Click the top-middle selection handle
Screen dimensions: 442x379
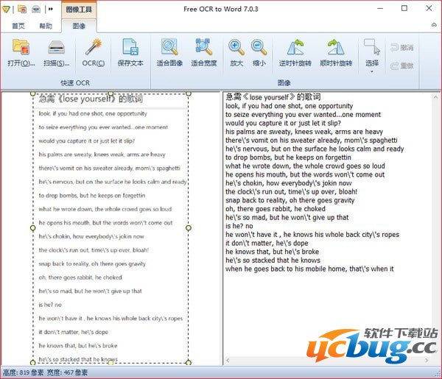110,93
